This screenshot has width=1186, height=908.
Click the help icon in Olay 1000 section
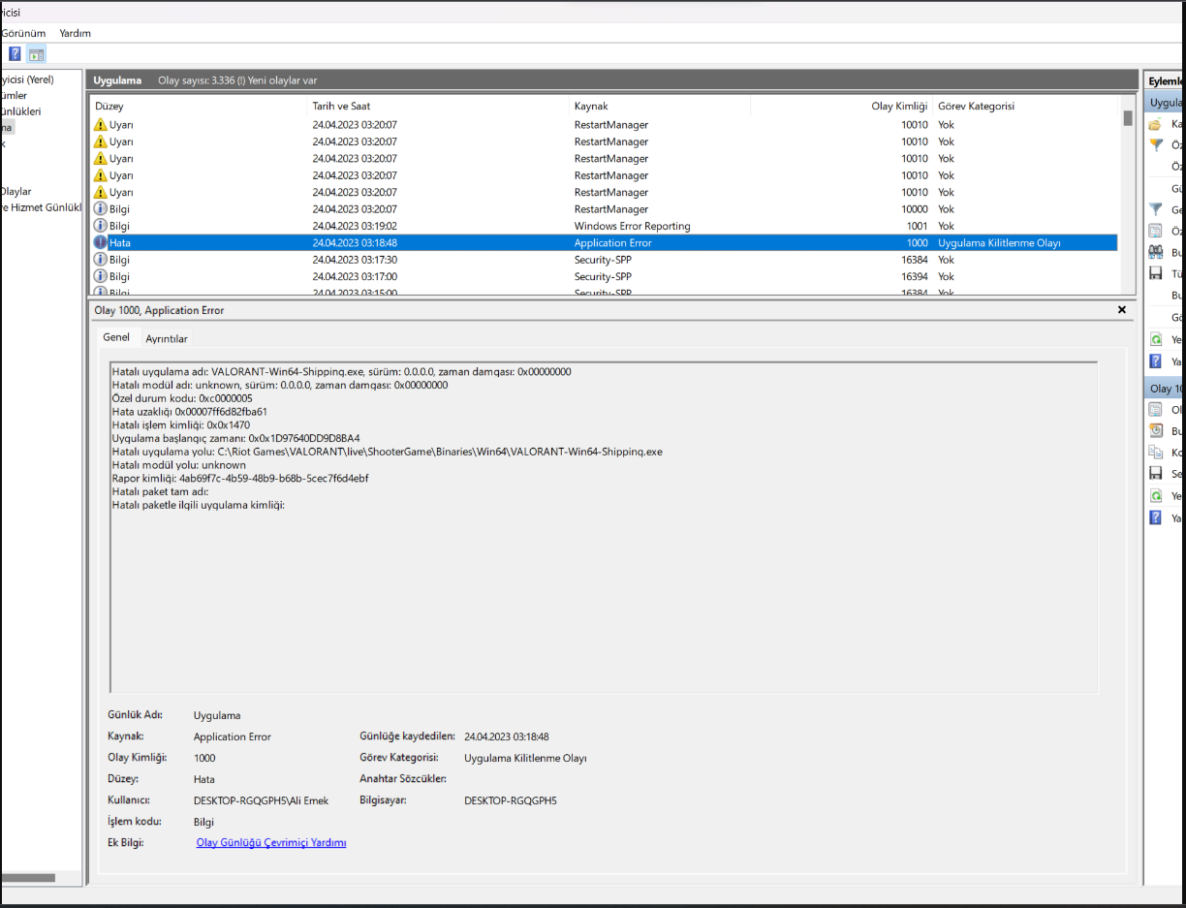coord(1155,517)
